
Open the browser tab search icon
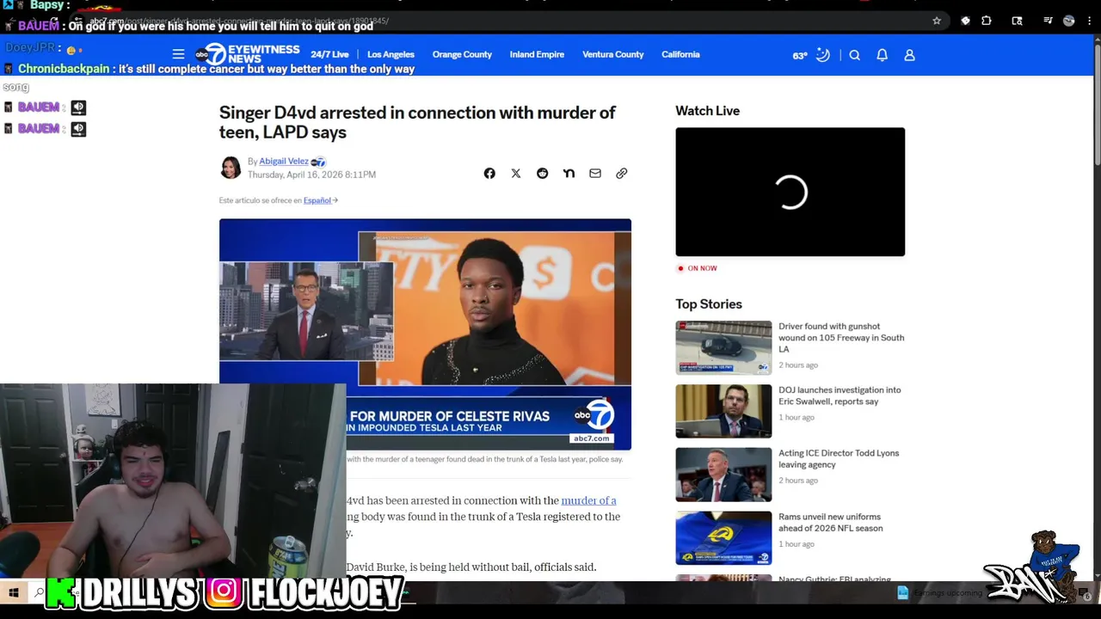click(1017, 21)
